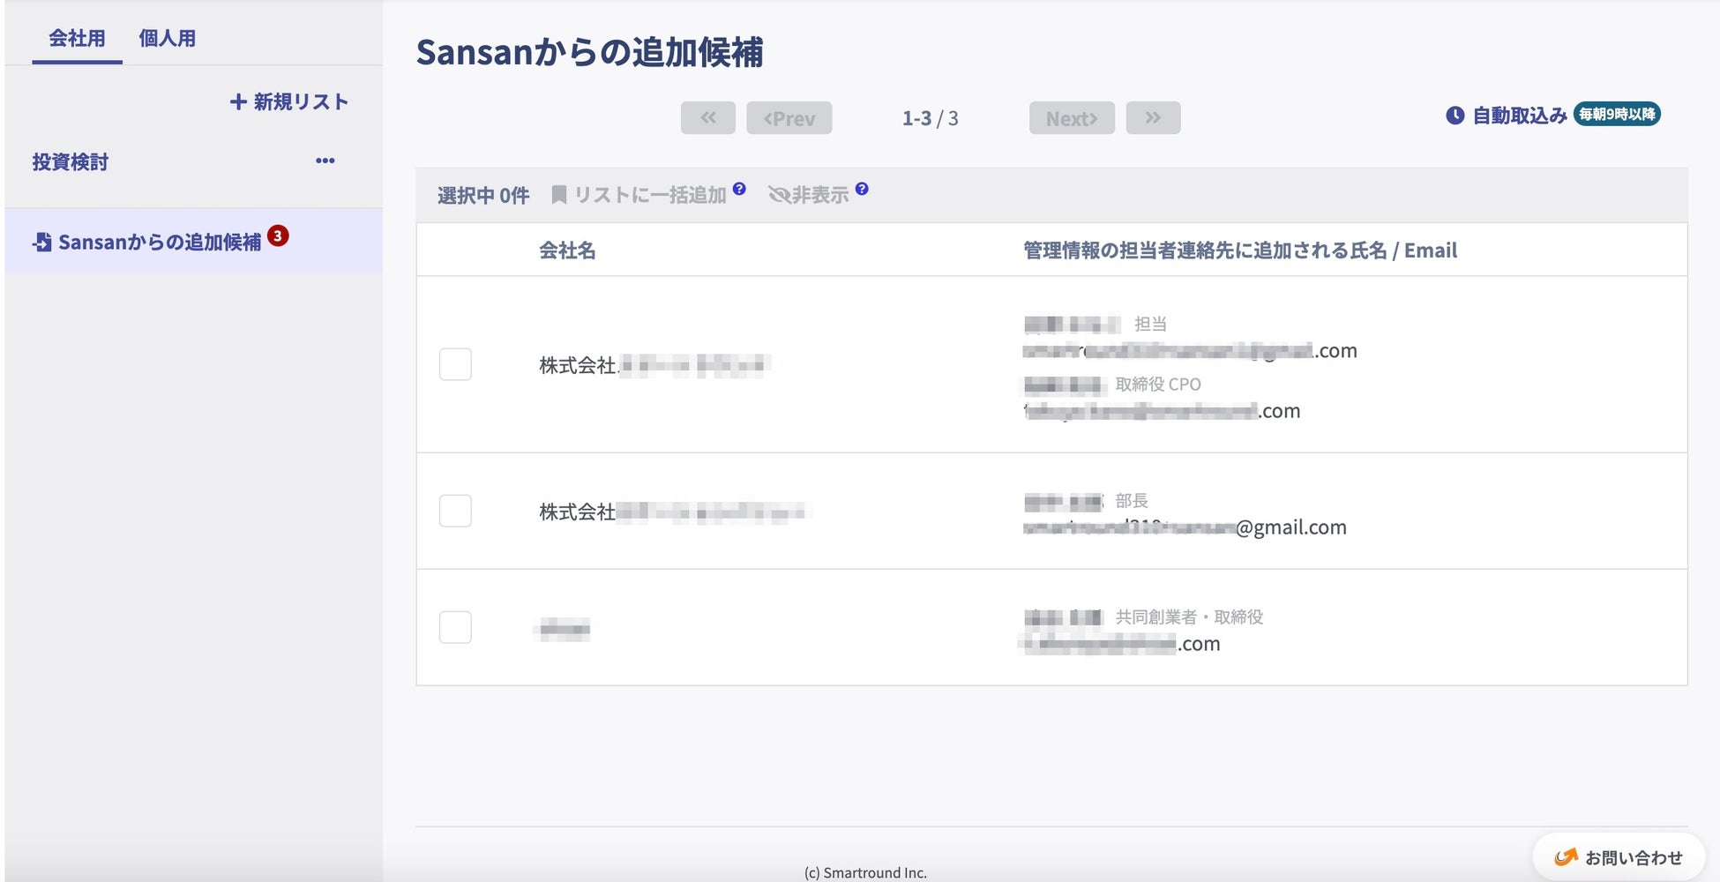Click the plus icon beside 新規リスト

click(x=237, y=102)
